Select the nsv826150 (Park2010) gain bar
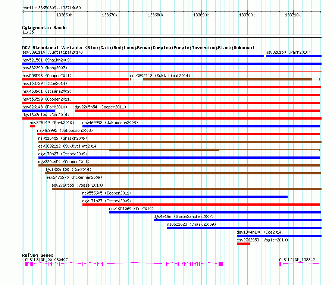This screenshot has width=332, height=285. click(294, 56)
